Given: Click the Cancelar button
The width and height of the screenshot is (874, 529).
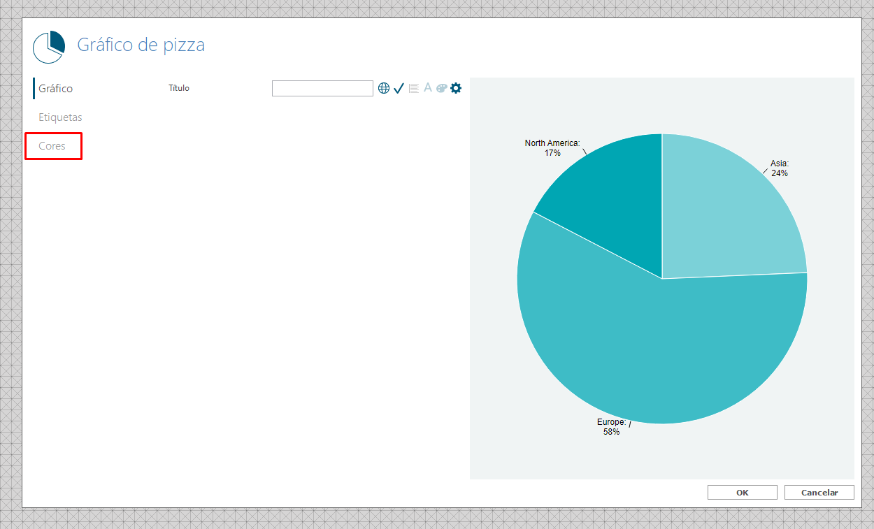Looking at the screenshot, I should 819,493.
